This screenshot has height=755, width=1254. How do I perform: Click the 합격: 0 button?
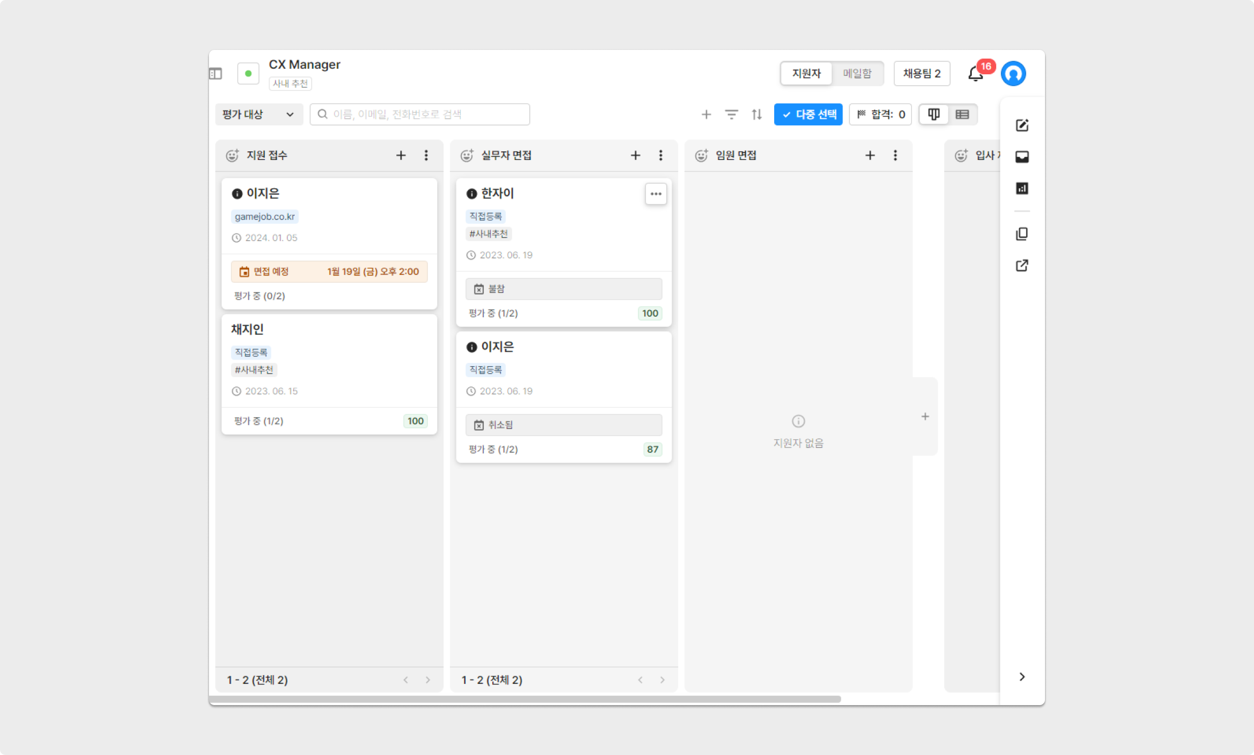pyautogui.click(x=880, y=114)
